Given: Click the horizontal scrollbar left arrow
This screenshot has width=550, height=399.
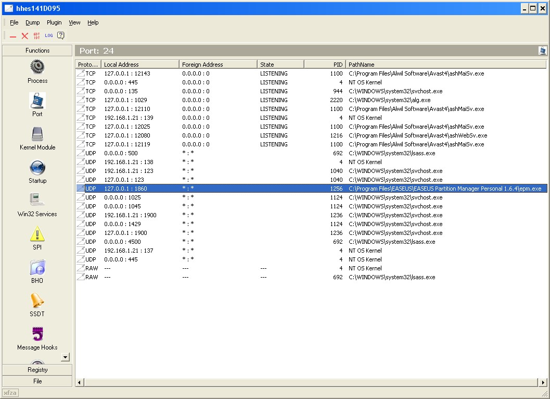Looking at the screenshot, I should pos(80,382).
